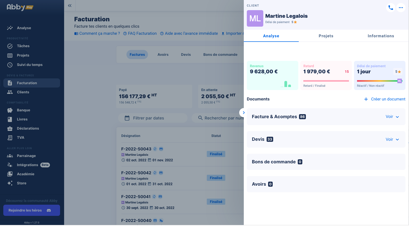The height and width of the screenshot is (226, 409).
Task: Open Parrainage from the sidebar
Action: coord(26,156)
